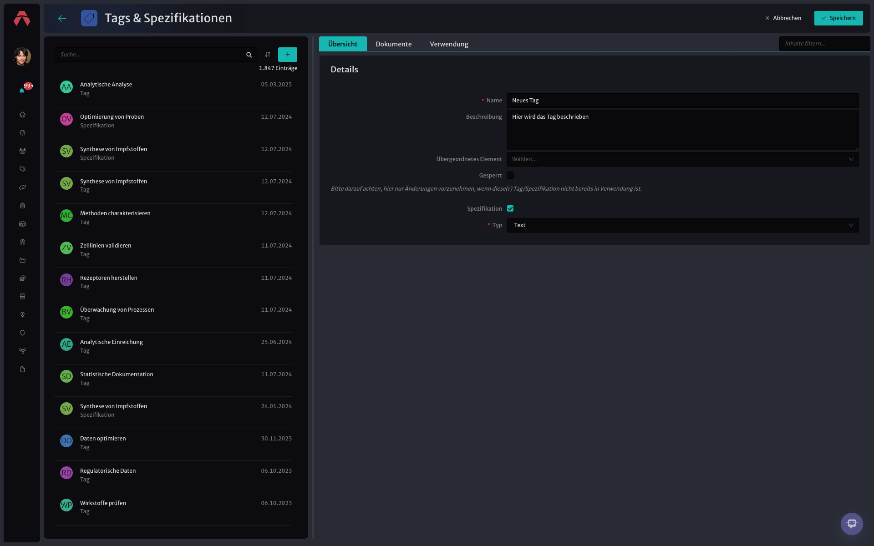This screenshot has width=874, height=546.
Task: Open the user profile avatar
Action: [22, 56]
